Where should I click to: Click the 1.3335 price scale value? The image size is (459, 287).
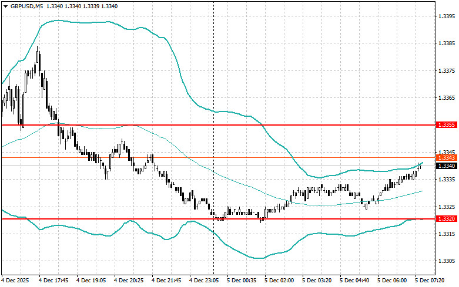pyautogui.click(x=447, y=180)
